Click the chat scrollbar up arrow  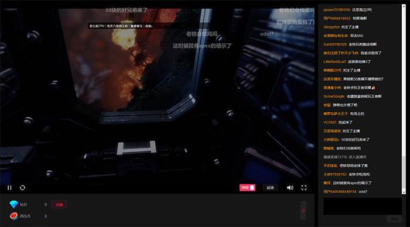point(404,6)
